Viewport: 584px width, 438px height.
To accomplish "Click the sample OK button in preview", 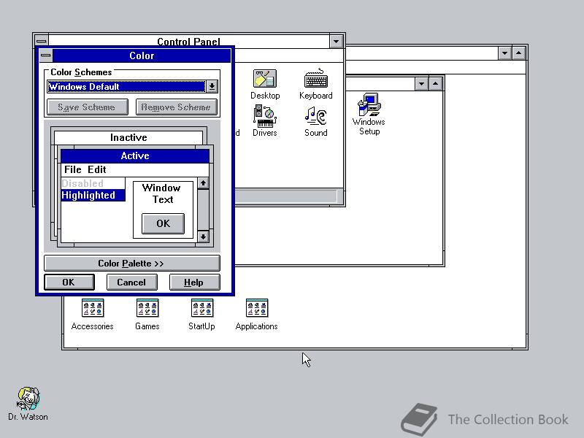I will click(163, 223).
